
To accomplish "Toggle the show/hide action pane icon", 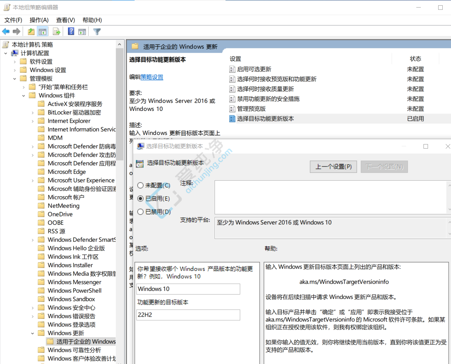I will coord(82,31).
